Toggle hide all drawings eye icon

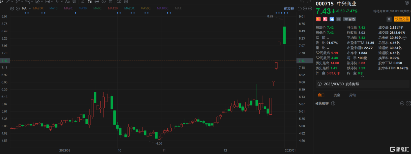(x=104, y=1)
